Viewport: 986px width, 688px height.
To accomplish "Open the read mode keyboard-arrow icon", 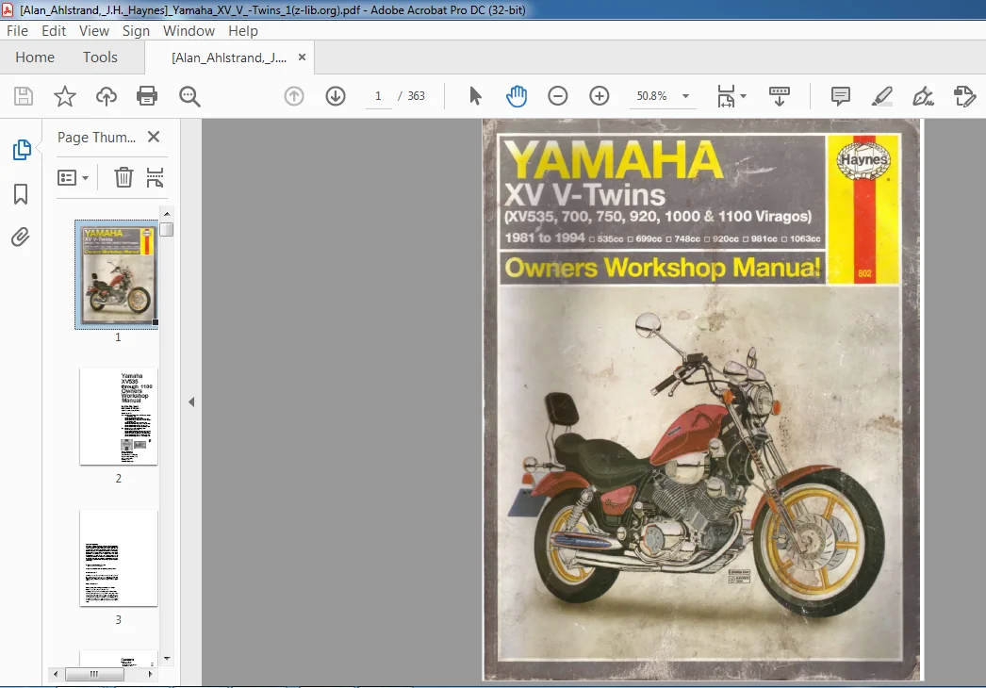I will (x=780, y=96).
